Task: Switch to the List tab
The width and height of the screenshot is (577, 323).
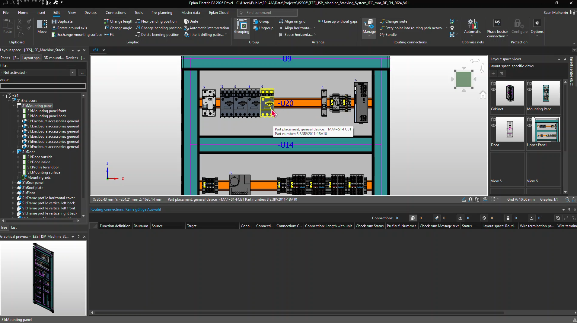Action: click(14, 227)
